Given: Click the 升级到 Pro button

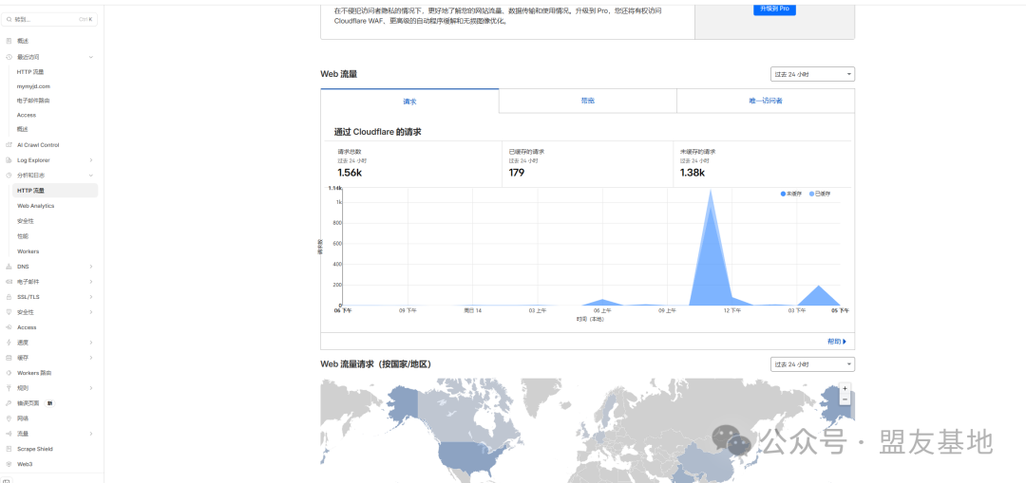Looking at the screenshot, I should click(x=774, y=9).
